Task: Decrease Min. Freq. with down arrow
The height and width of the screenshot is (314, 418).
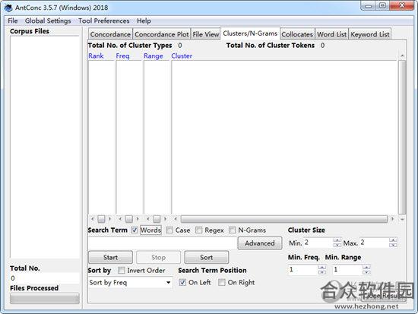Action: pyautogui.click(x=322, y=272)
